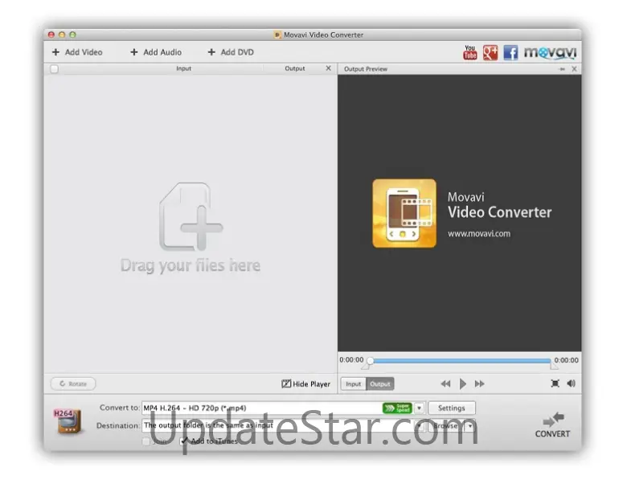Click the Add DVD button
627x480 pixels.
231,52
